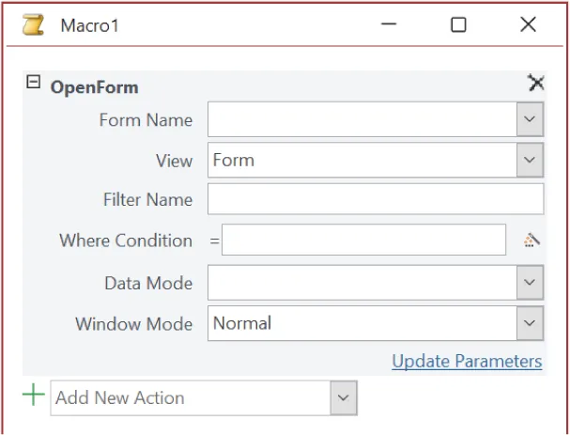Image resolution: width=570 pixels, height=435 pixels.
Task: Minimize the Macro1 window
Action: pyautogui.click(x=389, y=25)
